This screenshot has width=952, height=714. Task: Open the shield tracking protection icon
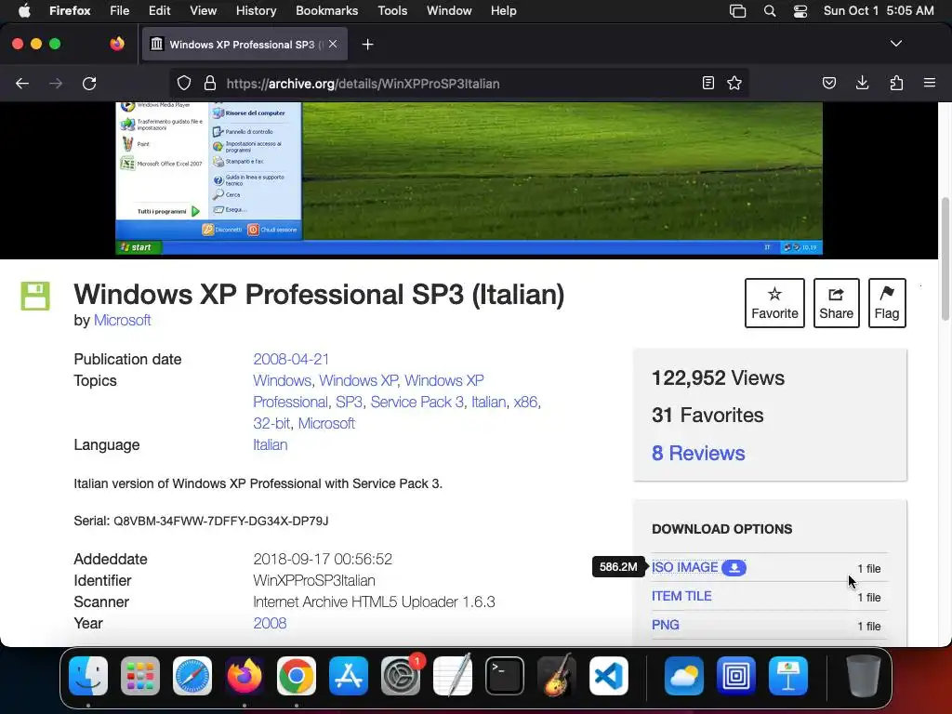tap(184, 83)
